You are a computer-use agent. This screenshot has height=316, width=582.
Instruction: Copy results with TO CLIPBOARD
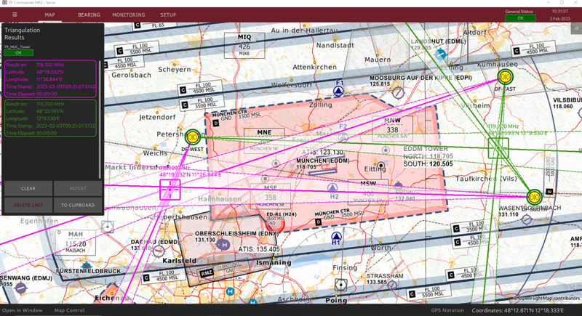77,205
